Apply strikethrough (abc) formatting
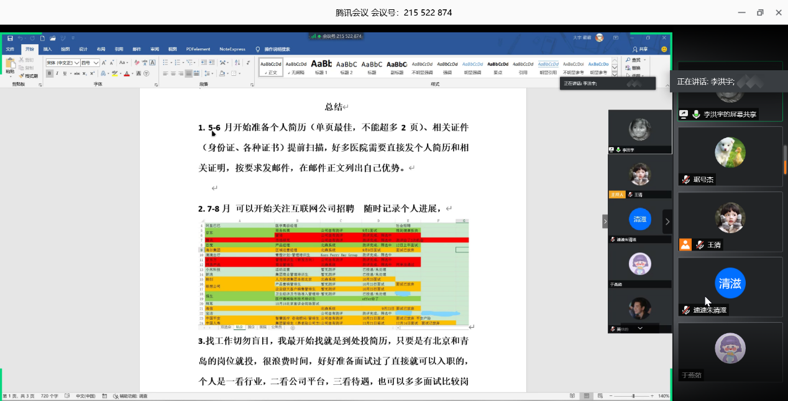Screen dimensions: 788x401 [77, 73]
